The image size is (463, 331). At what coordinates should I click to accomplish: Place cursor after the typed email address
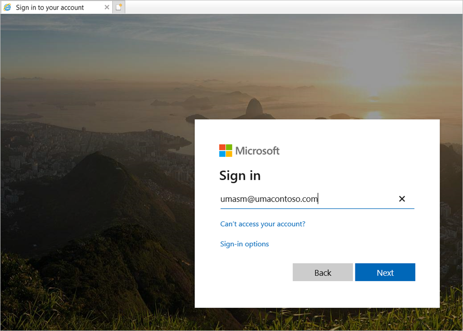(x=319, y=198)
